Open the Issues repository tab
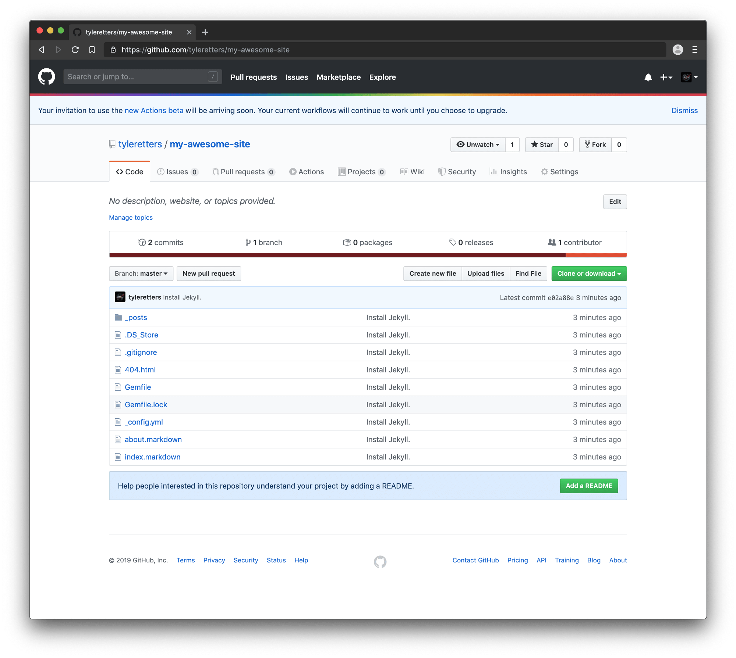 coord(177,172)
